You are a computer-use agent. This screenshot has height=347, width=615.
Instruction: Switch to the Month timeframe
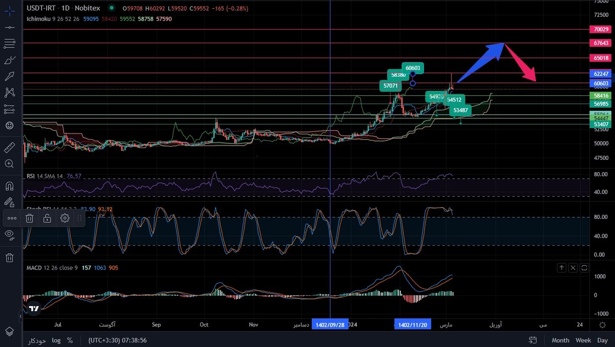(561, 340)
